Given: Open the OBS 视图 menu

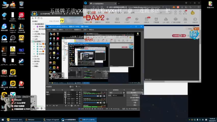Looking at the screenshot, I should click(61, 30).
